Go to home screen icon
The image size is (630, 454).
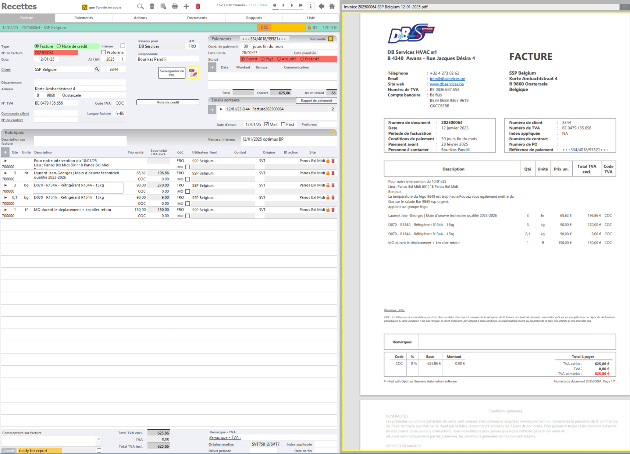(332, 6)
